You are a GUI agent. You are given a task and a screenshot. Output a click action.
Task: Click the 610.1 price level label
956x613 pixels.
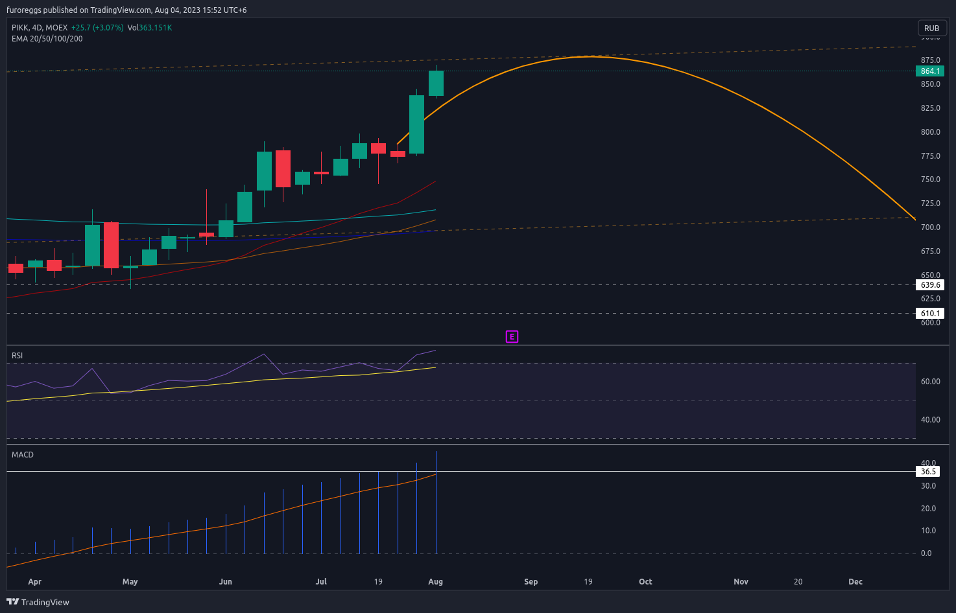930,314
